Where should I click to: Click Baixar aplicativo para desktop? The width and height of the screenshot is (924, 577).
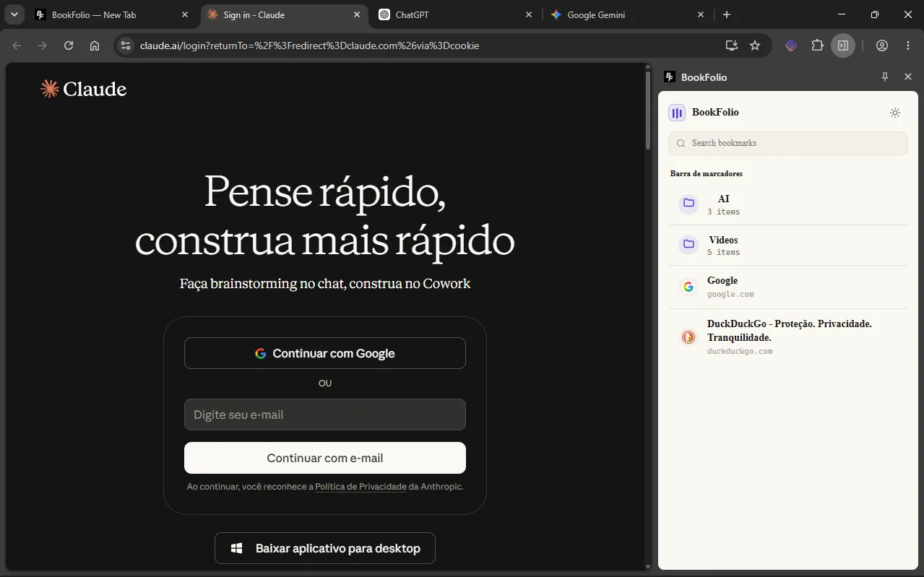tap(325, 548)
